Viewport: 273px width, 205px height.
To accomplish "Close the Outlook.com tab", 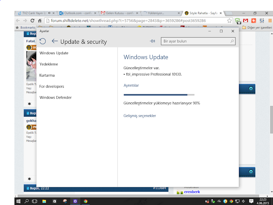I will tap(95, 13).
